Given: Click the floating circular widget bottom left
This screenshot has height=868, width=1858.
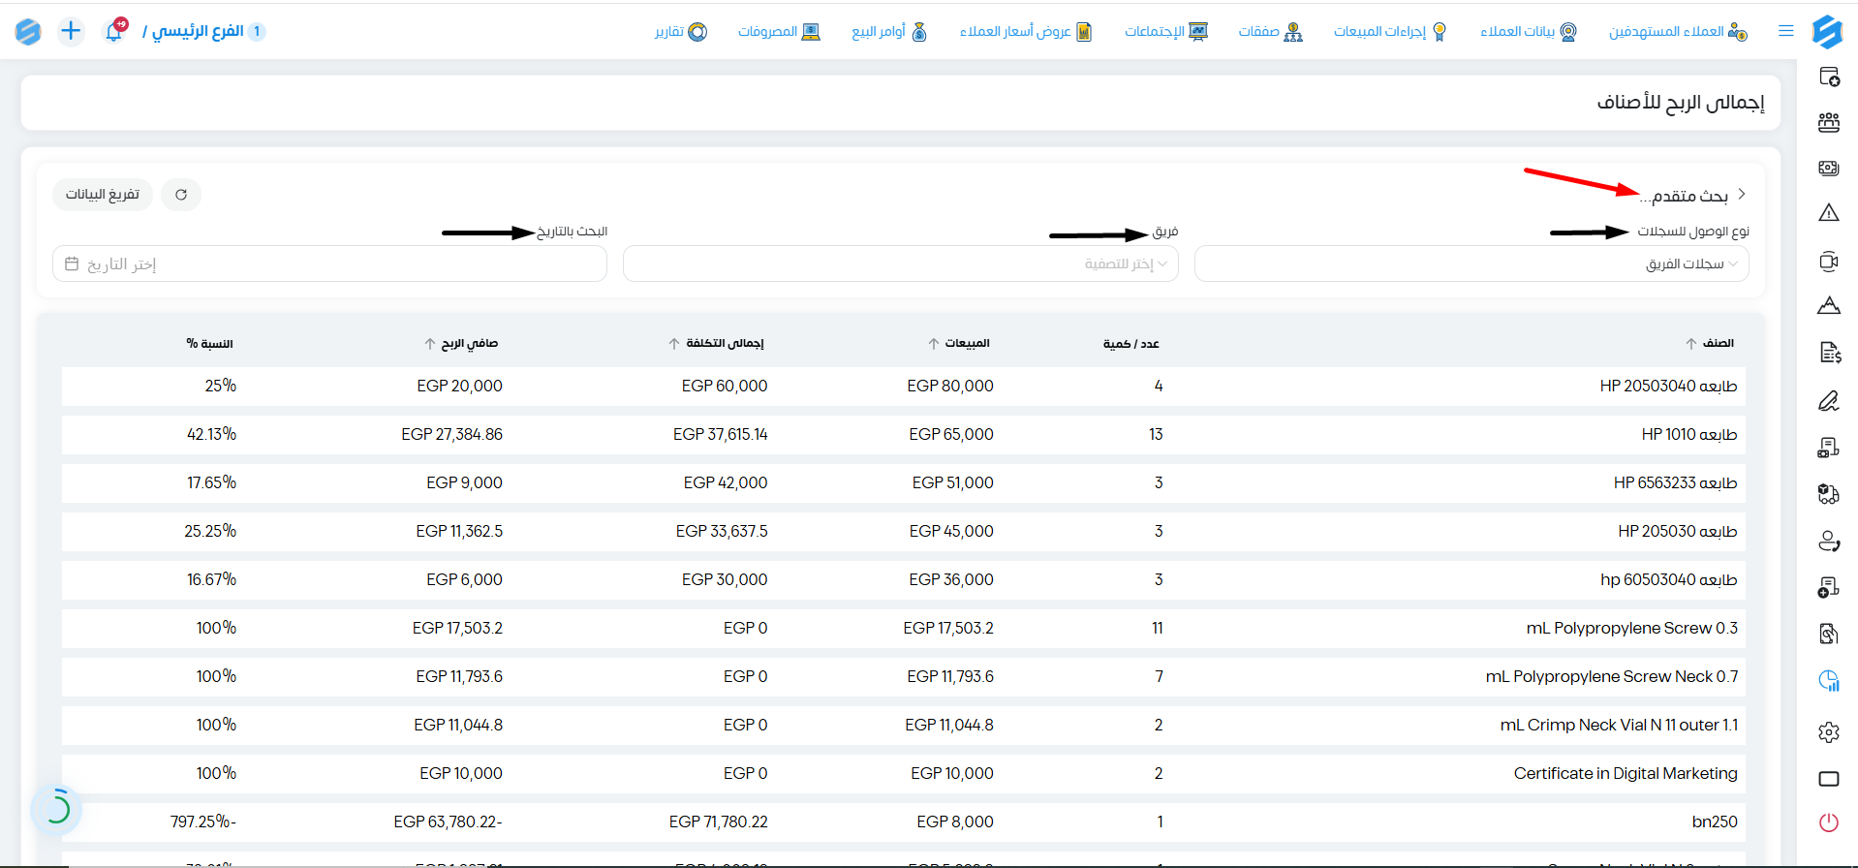Looking at the screenshot, I should coord(57,808).
